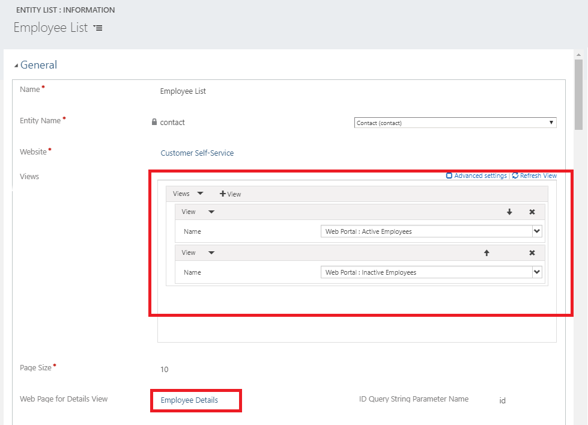Expand the Web Portal : Active Employees name picker
This screenshot has height=425, width=588.
[x=538, y=231]
